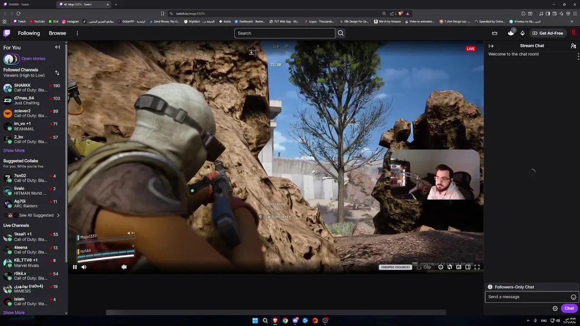Screen dimensions: 580x326
Task: Click the purple Chat send button
Action: (569, 308)
